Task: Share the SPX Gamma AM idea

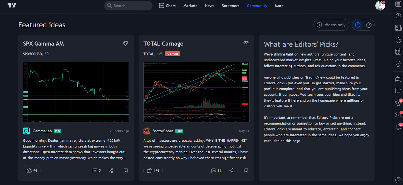Action: coord(111,170)
